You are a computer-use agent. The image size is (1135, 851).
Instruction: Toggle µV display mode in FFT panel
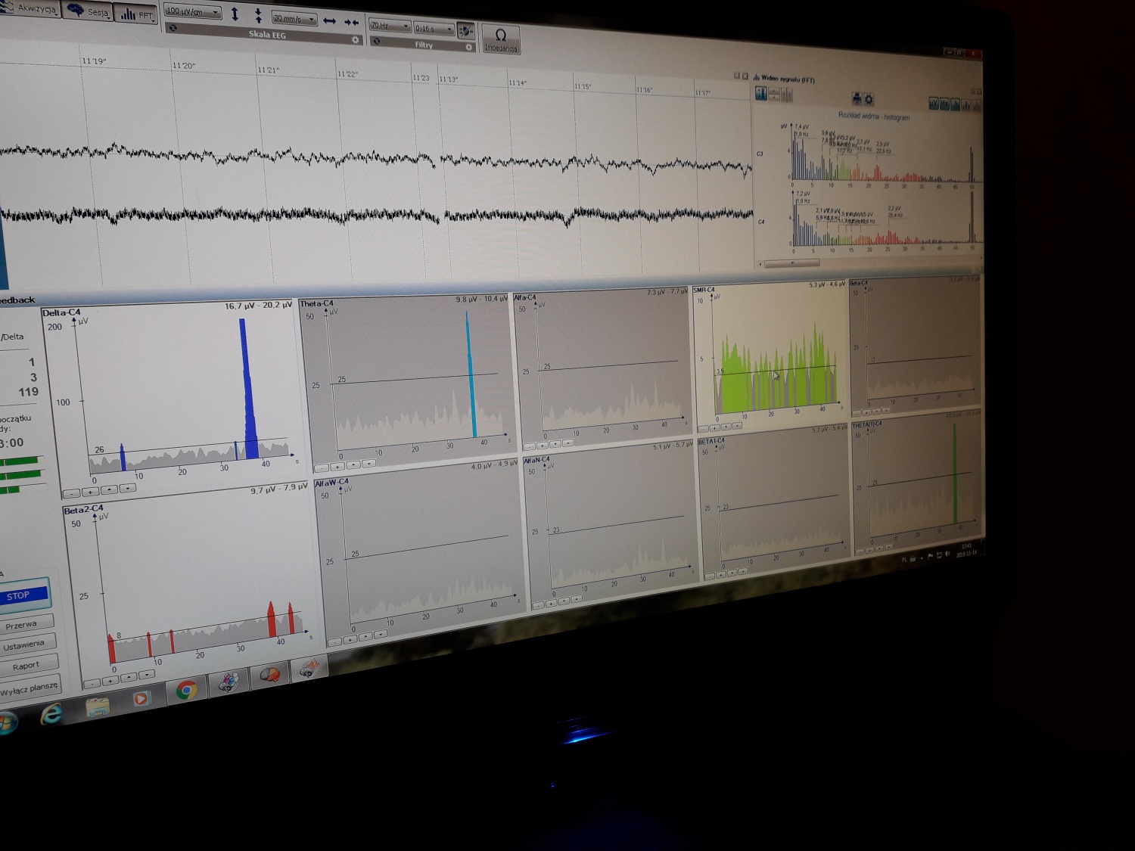[934, 103]
